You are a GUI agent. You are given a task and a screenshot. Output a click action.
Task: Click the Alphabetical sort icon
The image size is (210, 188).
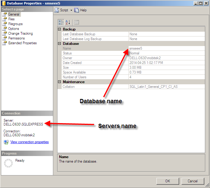(x=68, y=22)
